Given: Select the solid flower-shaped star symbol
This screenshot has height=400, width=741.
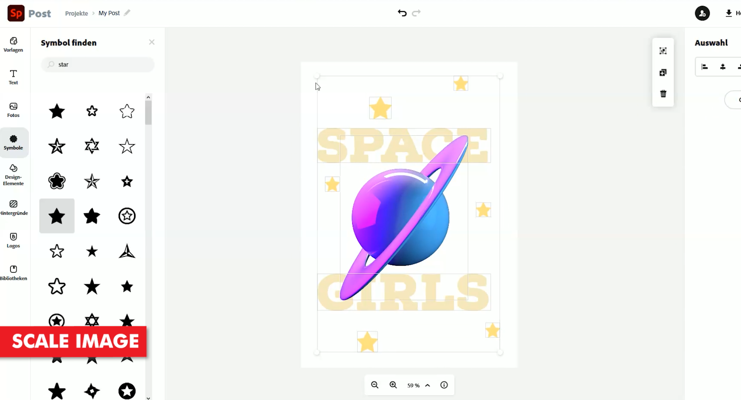Looking at the screenshot, I should (x=57, y=181).
